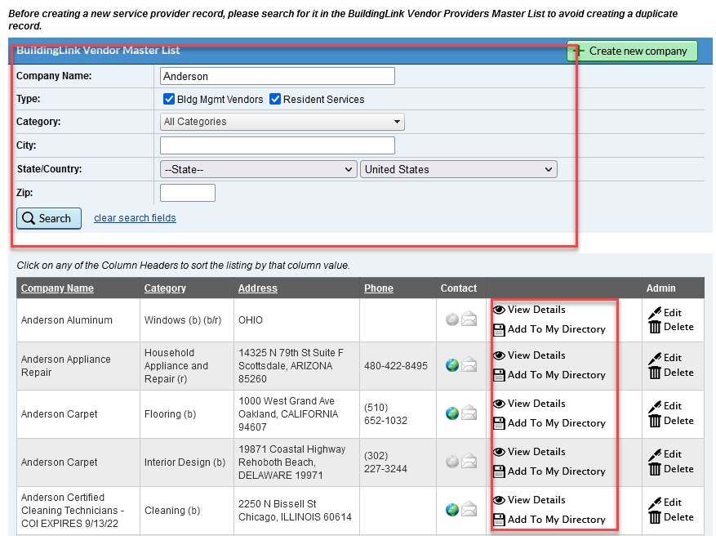Viewport: 716px width, 536px height.
Task: Sort by Category column header
Action: [165, 288]
